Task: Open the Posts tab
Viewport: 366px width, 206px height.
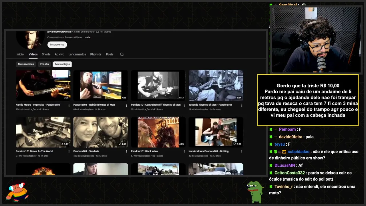Action: (110, 54)
